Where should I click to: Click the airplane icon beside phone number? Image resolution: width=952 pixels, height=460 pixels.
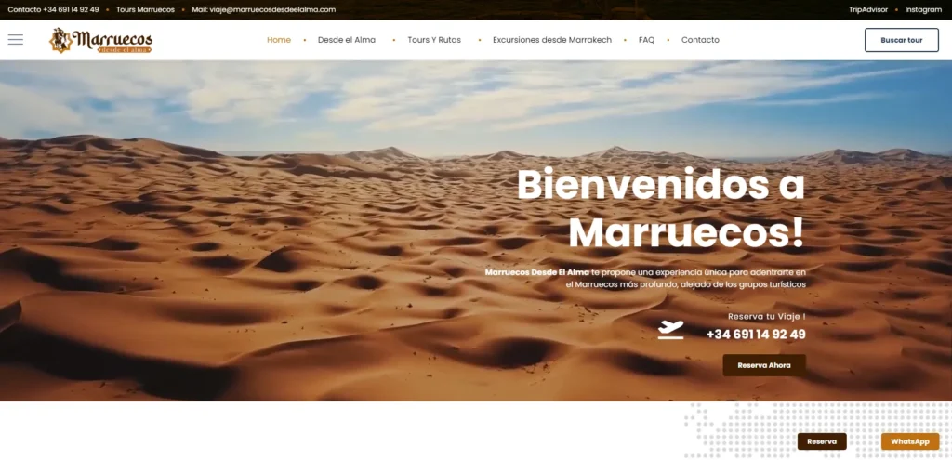point(670,330)
